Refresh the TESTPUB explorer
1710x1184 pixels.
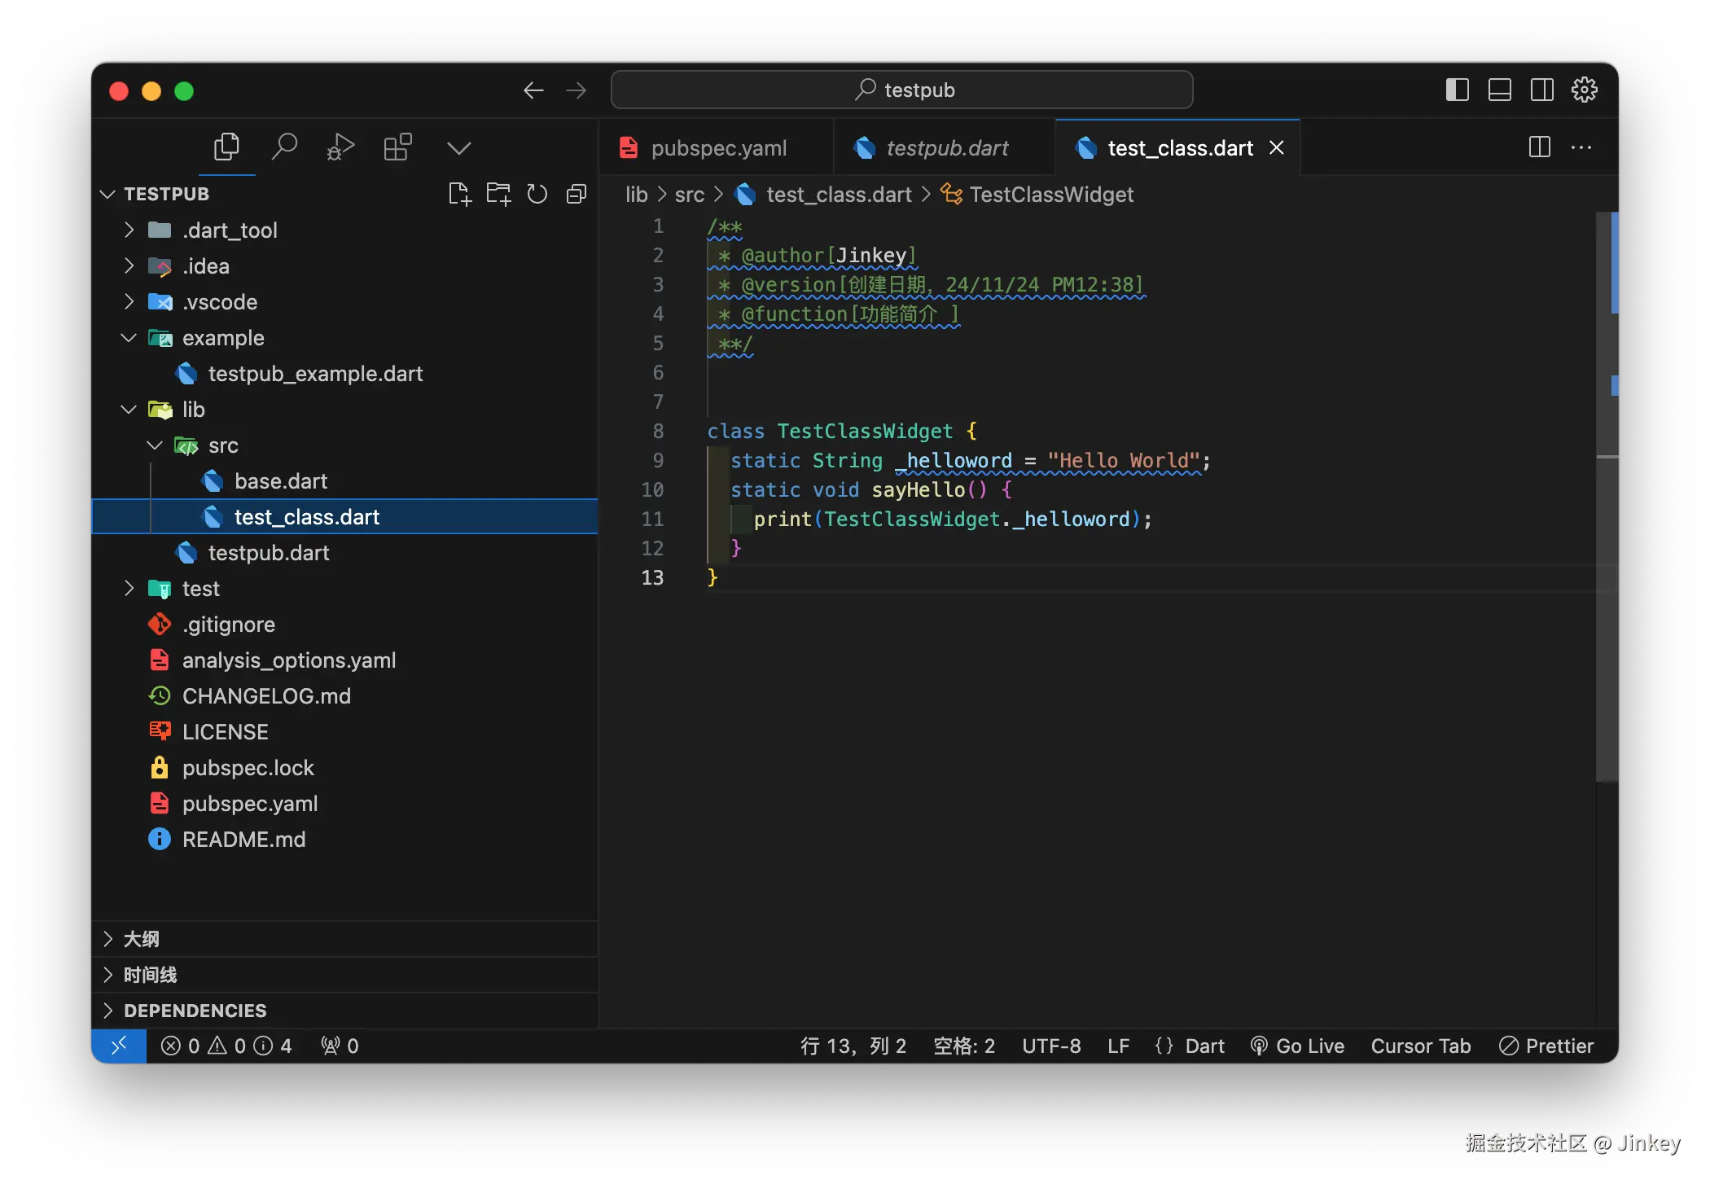click(x=537, y=194)
